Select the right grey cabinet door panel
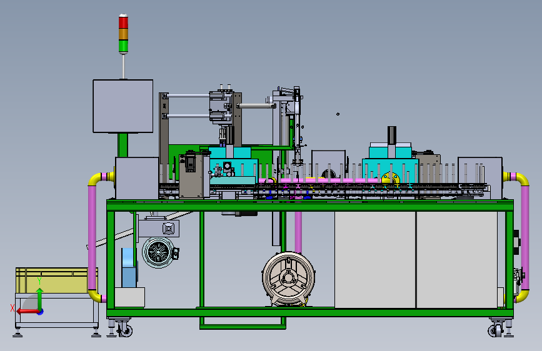Image resolution: width=542 pixels, height=351 pixels. [x=457, y=260]
